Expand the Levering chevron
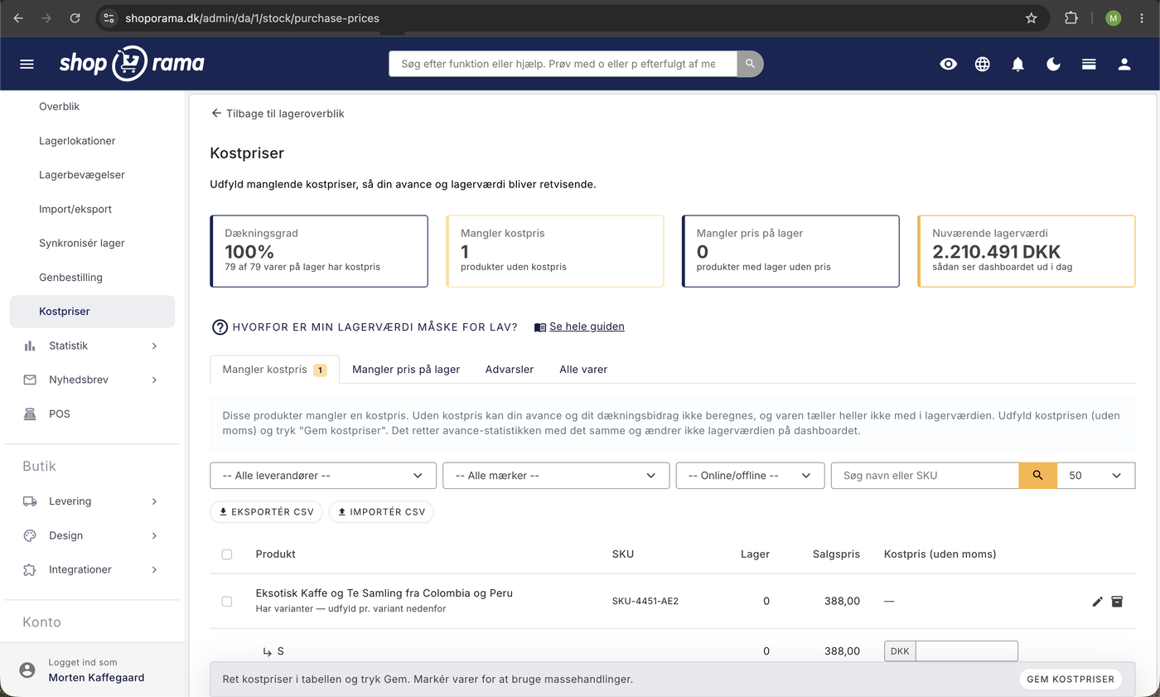The image size is (1160, 697). [x=154, y=501]
